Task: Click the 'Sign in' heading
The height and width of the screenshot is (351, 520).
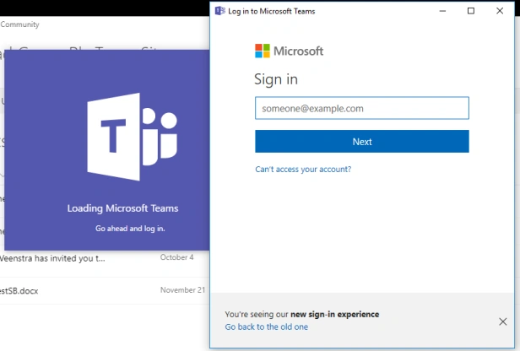Action: 276,79
